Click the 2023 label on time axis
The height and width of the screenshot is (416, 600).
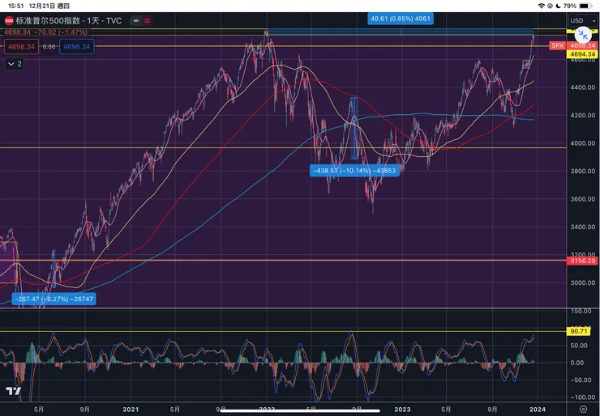[x=402, y=410]
